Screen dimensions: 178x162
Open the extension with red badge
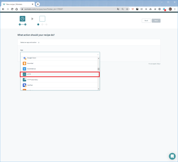click(164, 9)
